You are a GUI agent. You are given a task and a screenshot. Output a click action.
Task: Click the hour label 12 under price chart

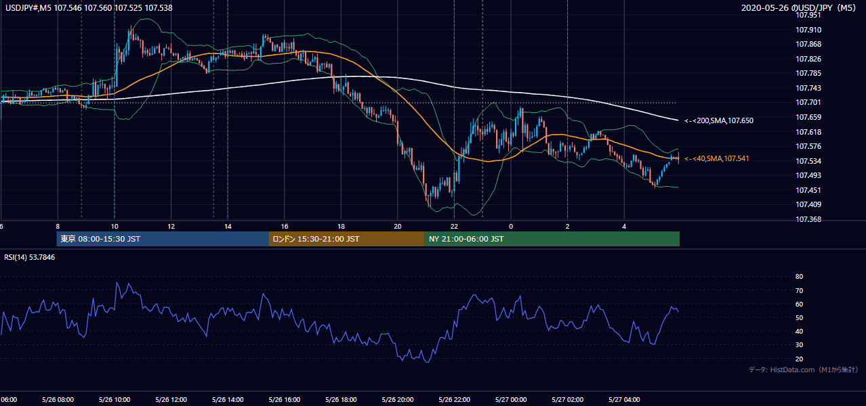click(x=171, y=227)
